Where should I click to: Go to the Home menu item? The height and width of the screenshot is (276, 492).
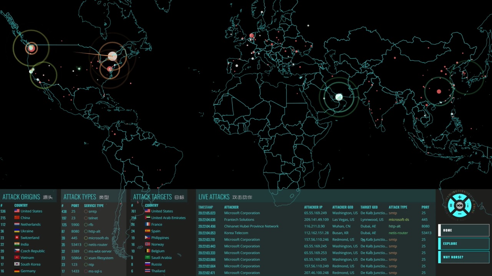coord(464,230)
